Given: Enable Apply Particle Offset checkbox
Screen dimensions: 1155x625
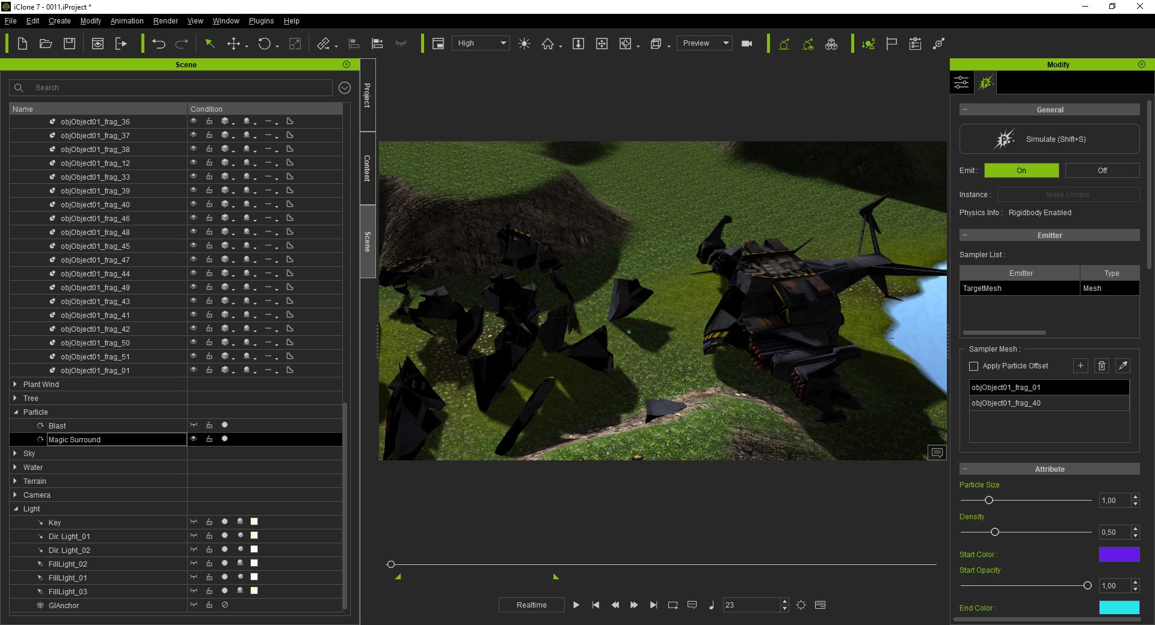Looking at the screenshot, I should [x=973, y=366].
